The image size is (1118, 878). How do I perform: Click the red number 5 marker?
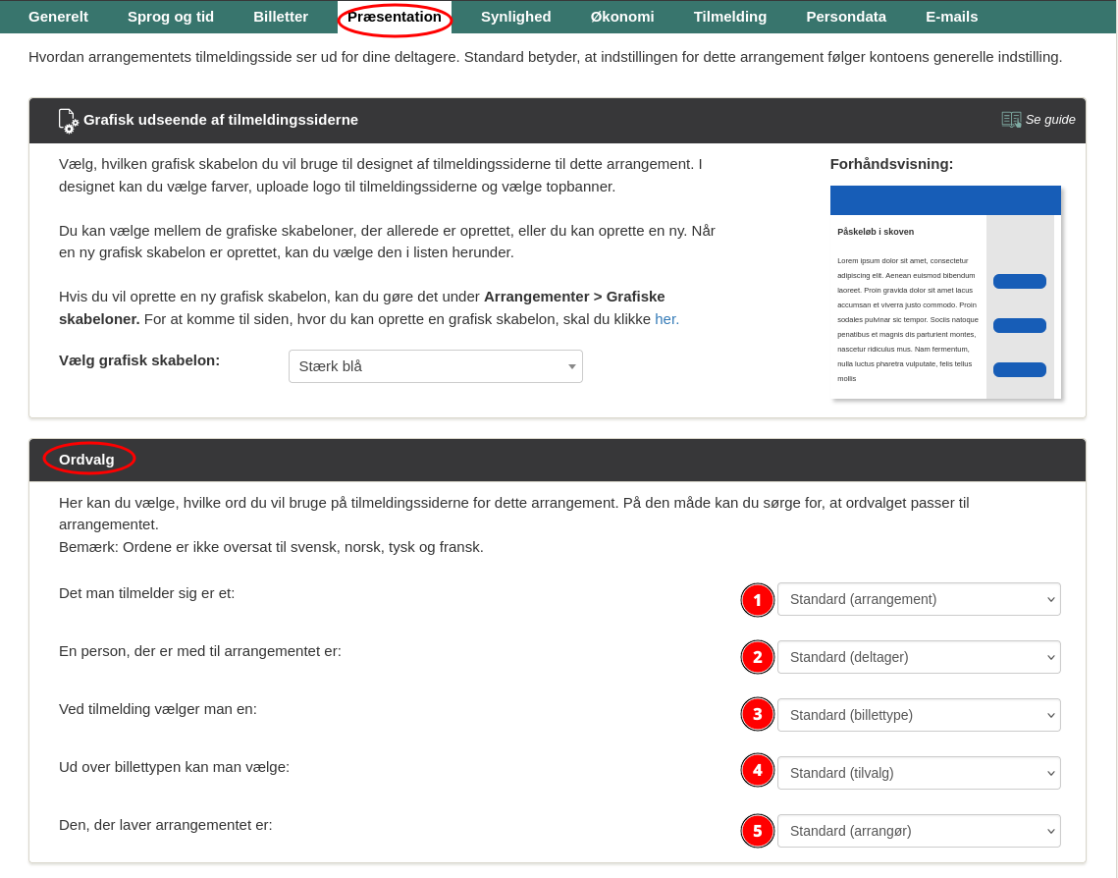(757, 831)
